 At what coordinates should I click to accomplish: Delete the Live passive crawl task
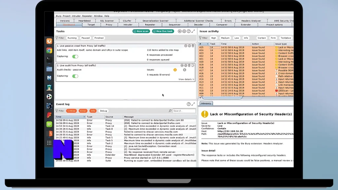(x=193, y=46)
